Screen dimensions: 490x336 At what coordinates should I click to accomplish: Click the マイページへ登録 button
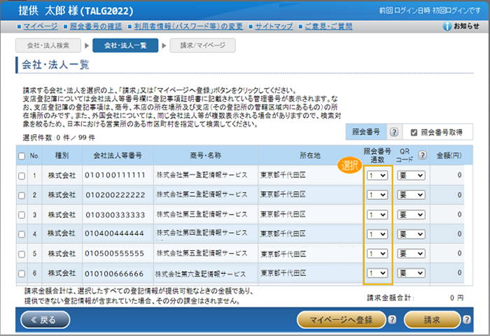(x=341, y=320)
